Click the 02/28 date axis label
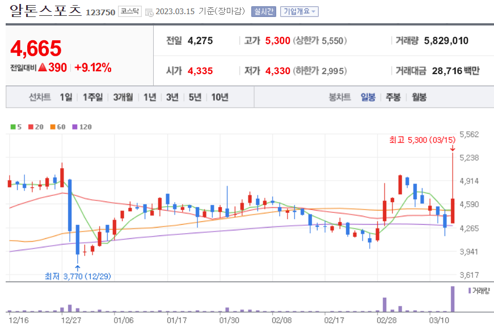Viewport: 494px width, 330px height. [x=387, y=320]
